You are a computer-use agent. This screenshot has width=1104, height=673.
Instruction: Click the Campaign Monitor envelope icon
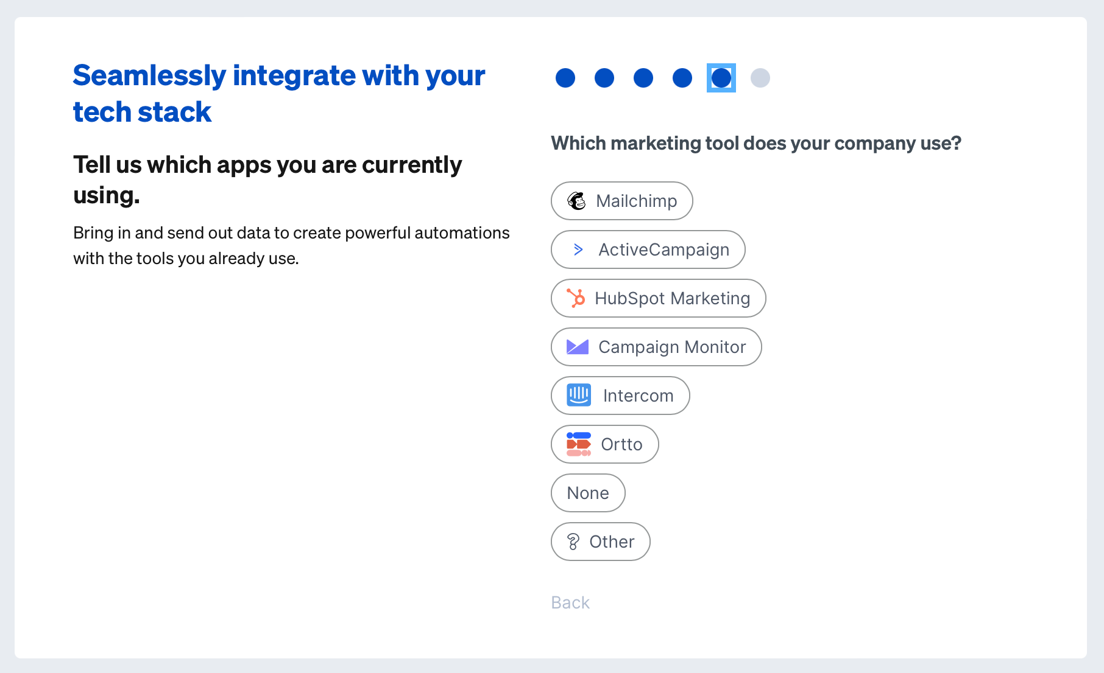pyautogui.click(x=578, y=347)
